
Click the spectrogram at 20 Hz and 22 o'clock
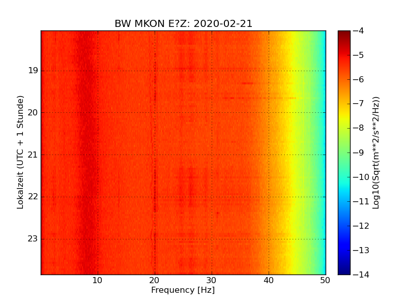[155, 197]
